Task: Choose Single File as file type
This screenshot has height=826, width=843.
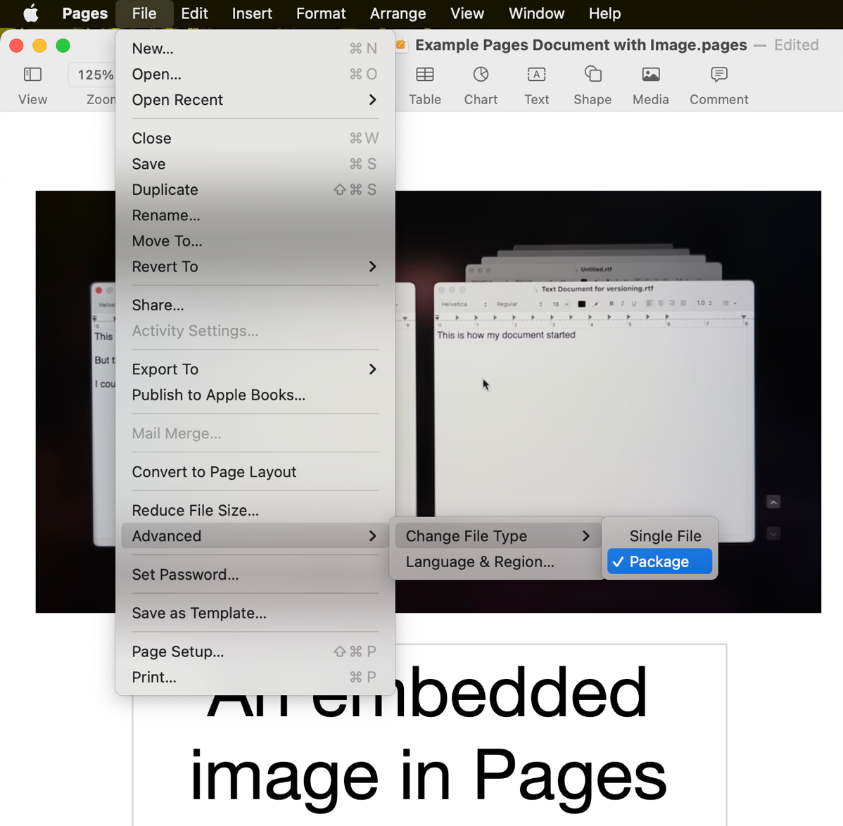Action: pos(665,536)
